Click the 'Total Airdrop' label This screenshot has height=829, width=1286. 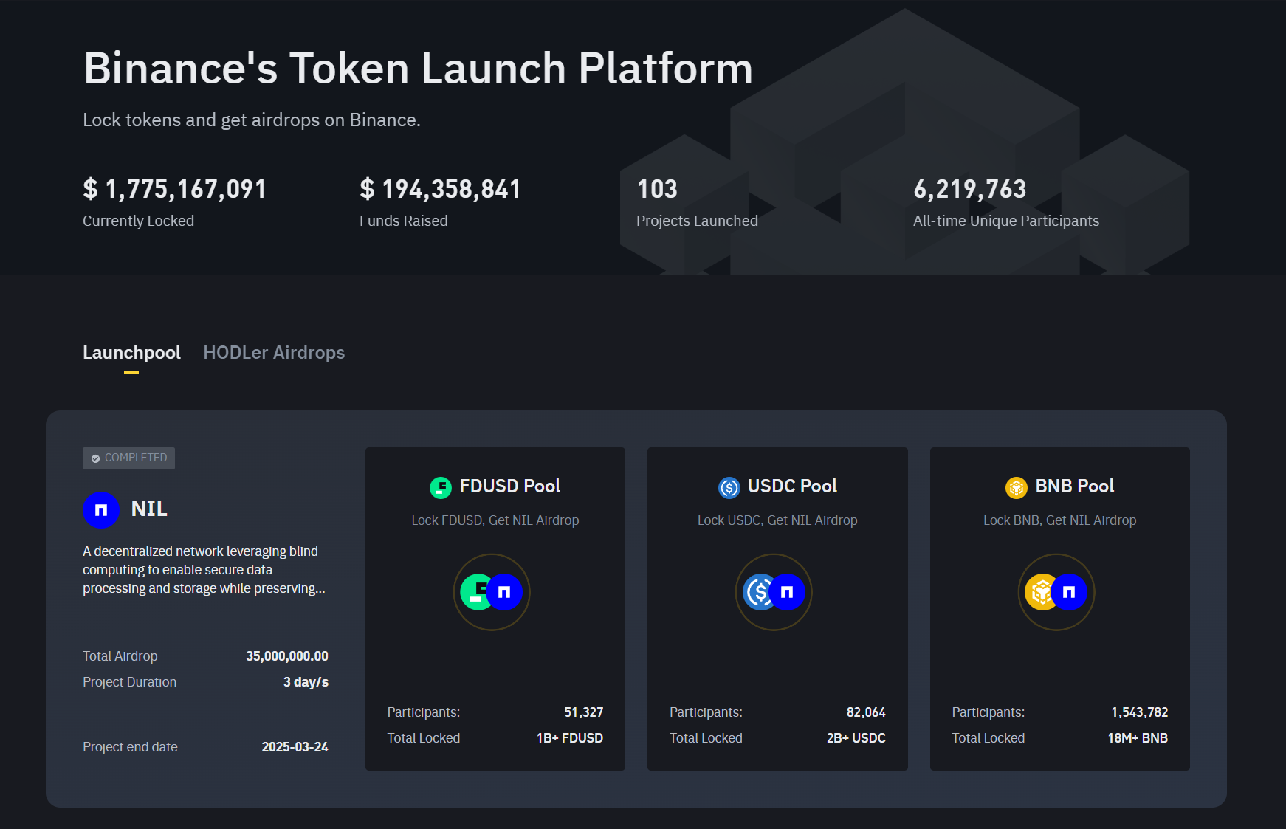pos(120,656)
